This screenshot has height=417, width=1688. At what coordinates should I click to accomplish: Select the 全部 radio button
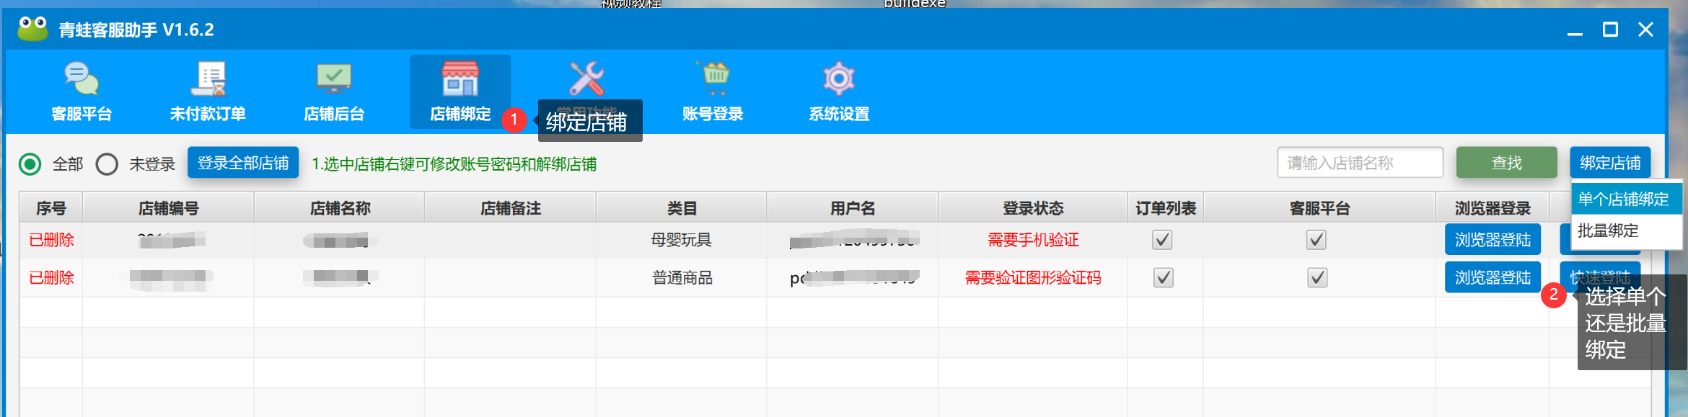30,164
